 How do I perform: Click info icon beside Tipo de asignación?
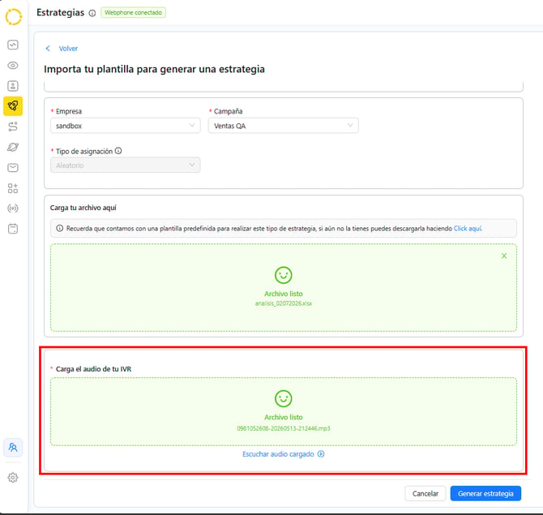118,151
